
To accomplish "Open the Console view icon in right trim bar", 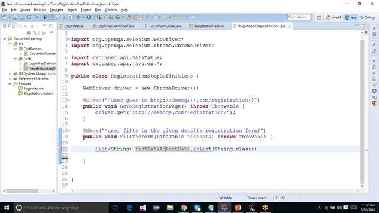I will 374,91.
